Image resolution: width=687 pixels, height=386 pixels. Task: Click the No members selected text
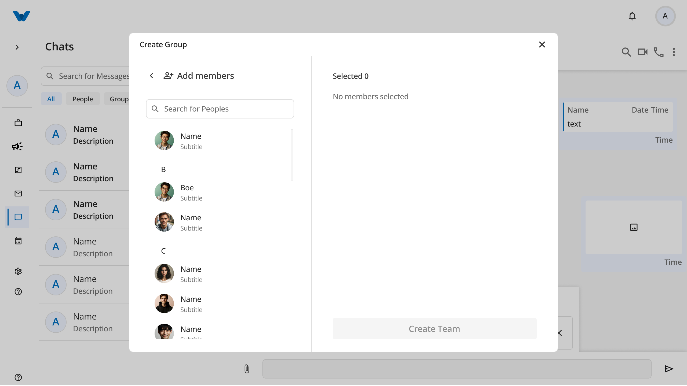pyautogui.click(x=371, y=96)
